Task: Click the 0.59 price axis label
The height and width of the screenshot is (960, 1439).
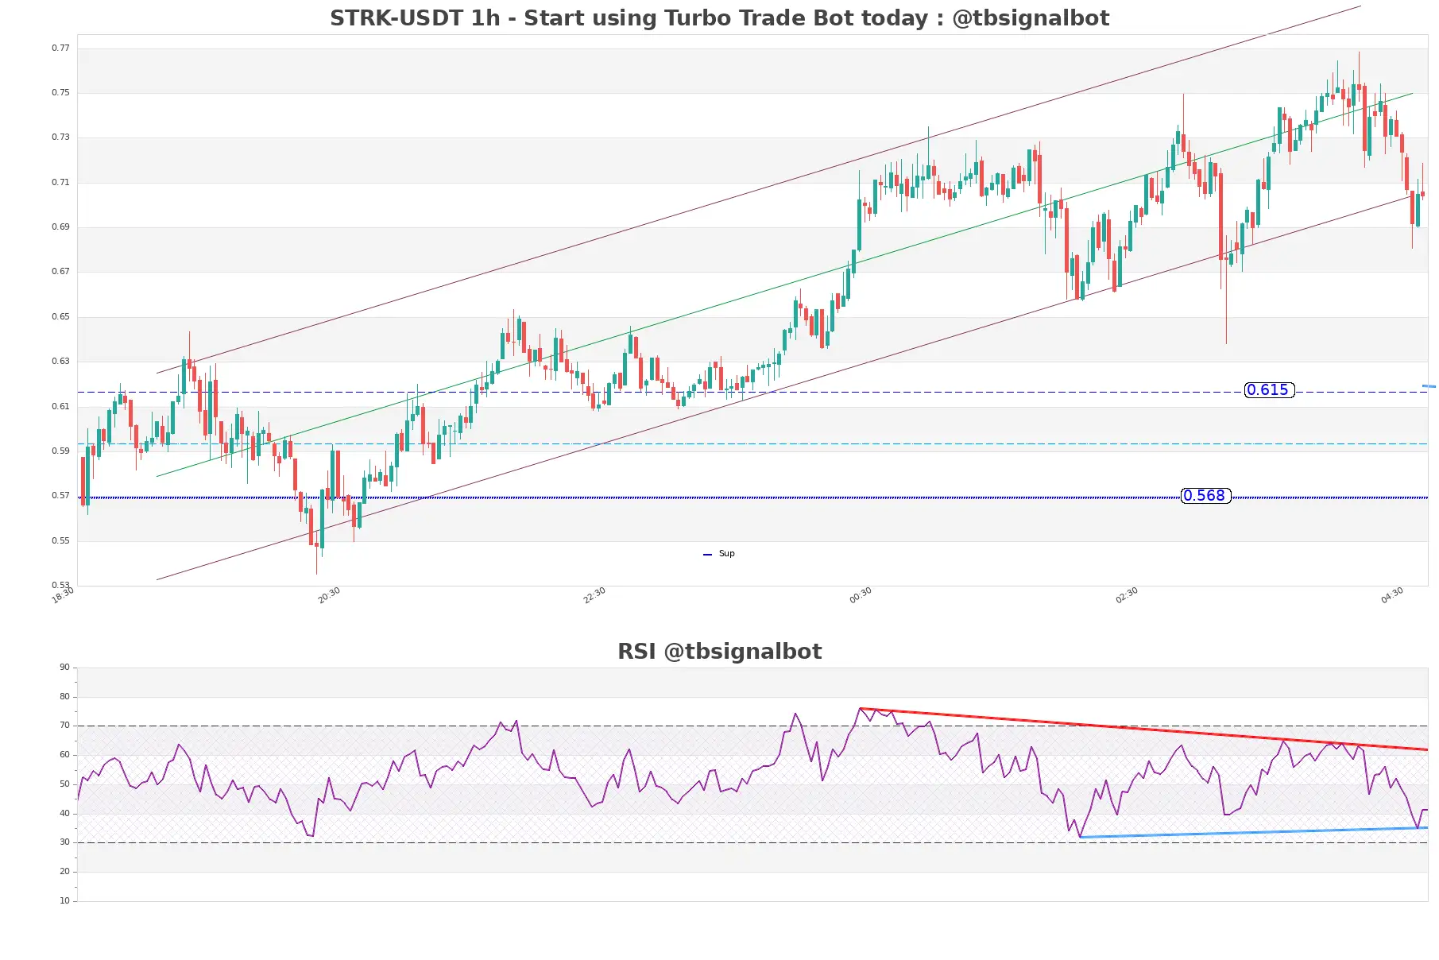Action: [x=60, y=451]
